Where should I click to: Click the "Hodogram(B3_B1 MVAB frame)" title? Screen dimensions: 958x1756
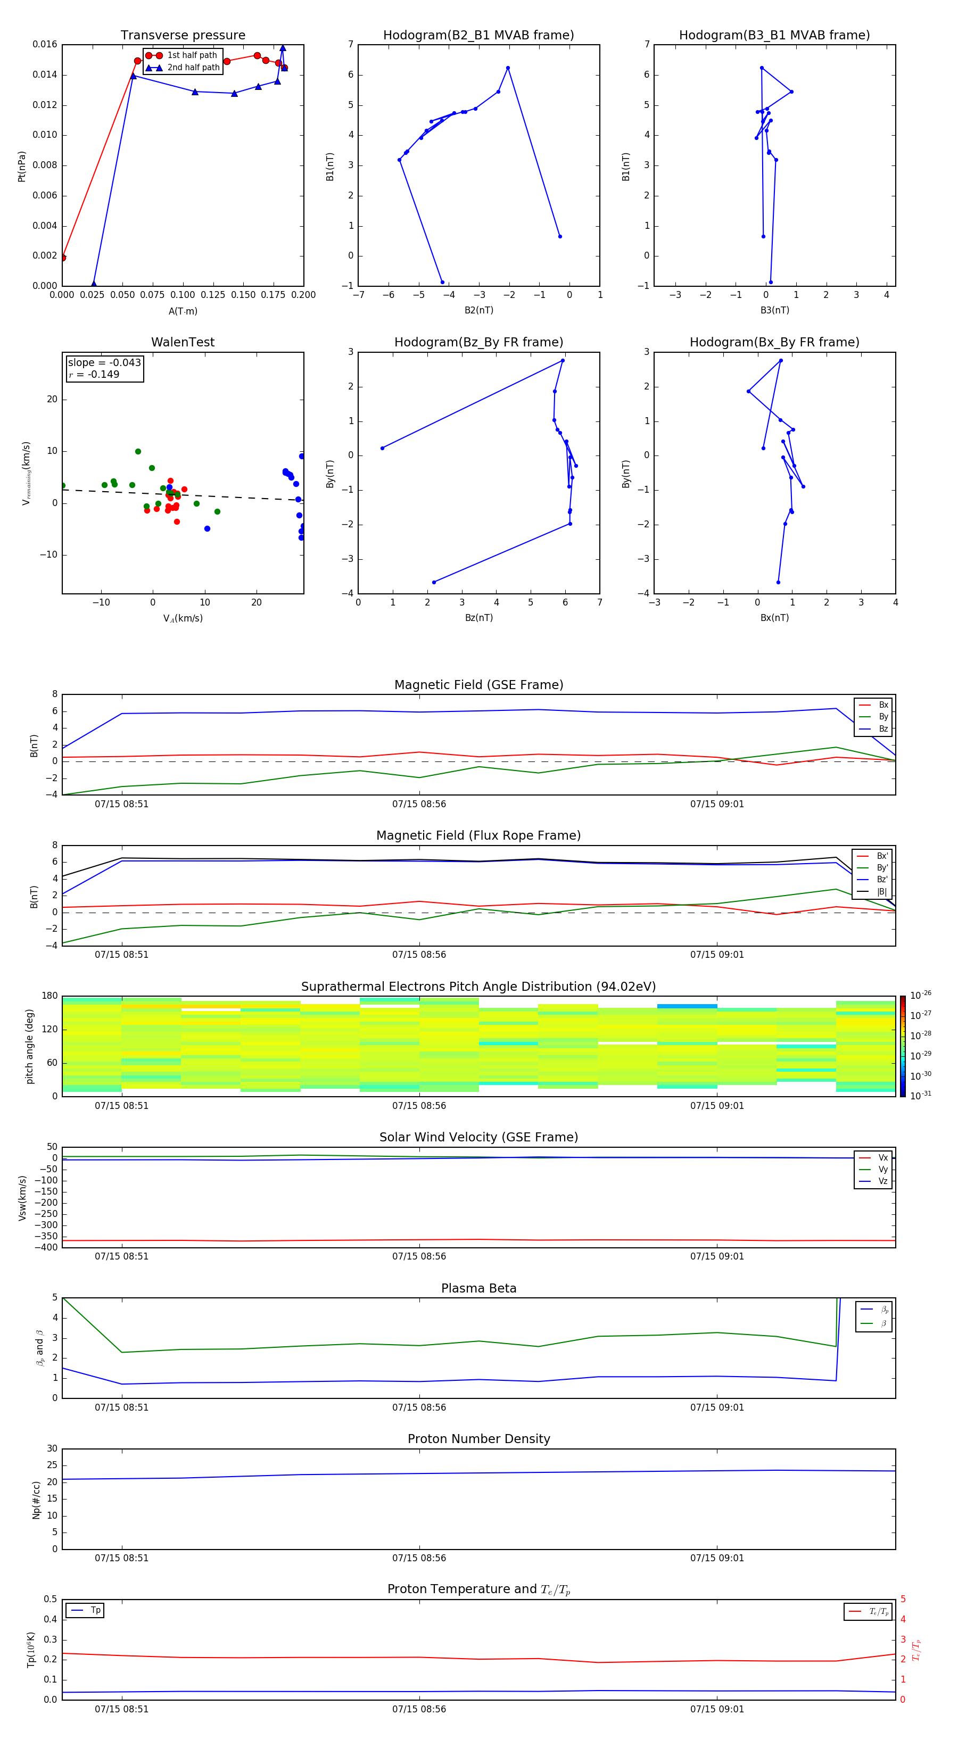coord(774,36)
